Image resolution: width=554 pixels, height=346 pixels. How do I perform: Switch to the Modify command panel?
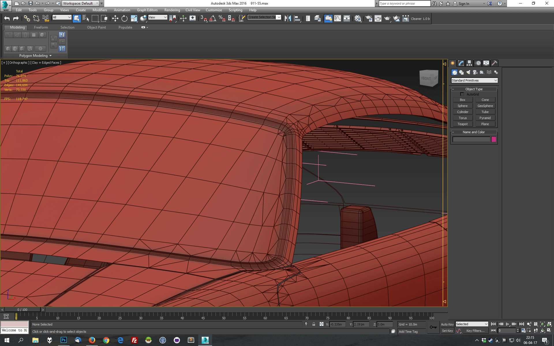point(461,63)
